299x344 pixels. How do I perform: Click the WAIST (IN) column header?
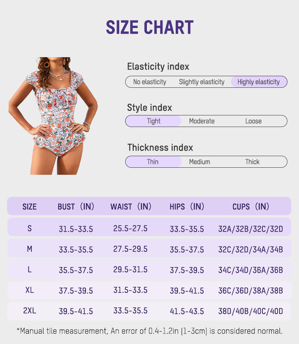pyautogui.click(x=131, y=207)
